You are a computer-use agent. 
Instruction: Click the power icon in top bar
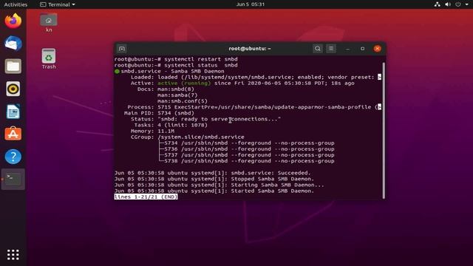pos(458,4)
